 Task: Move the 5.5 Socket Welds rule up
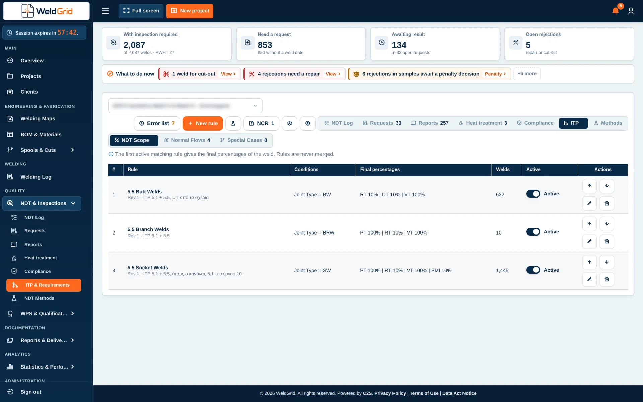[x=589, y=262]
